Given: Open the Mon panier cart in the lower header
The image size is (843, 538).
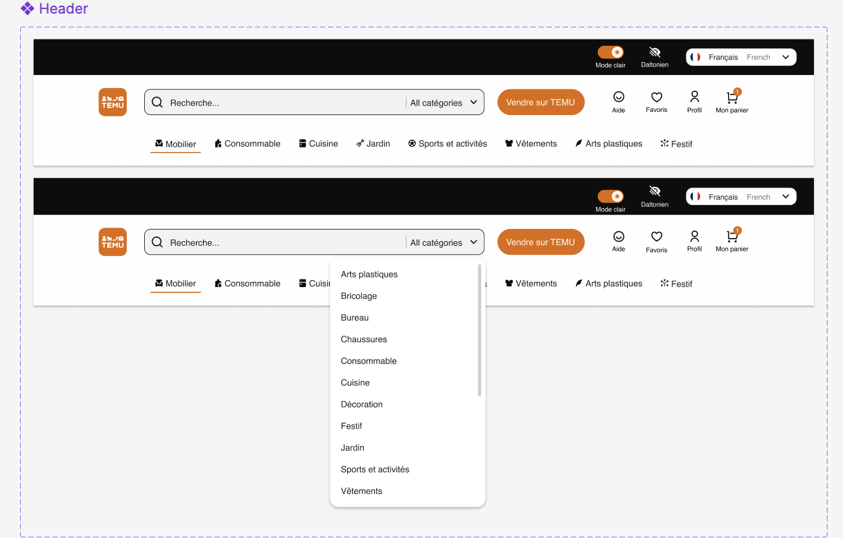Looking at the screenshot, I should pyautogui.click(x=732, y=237).
